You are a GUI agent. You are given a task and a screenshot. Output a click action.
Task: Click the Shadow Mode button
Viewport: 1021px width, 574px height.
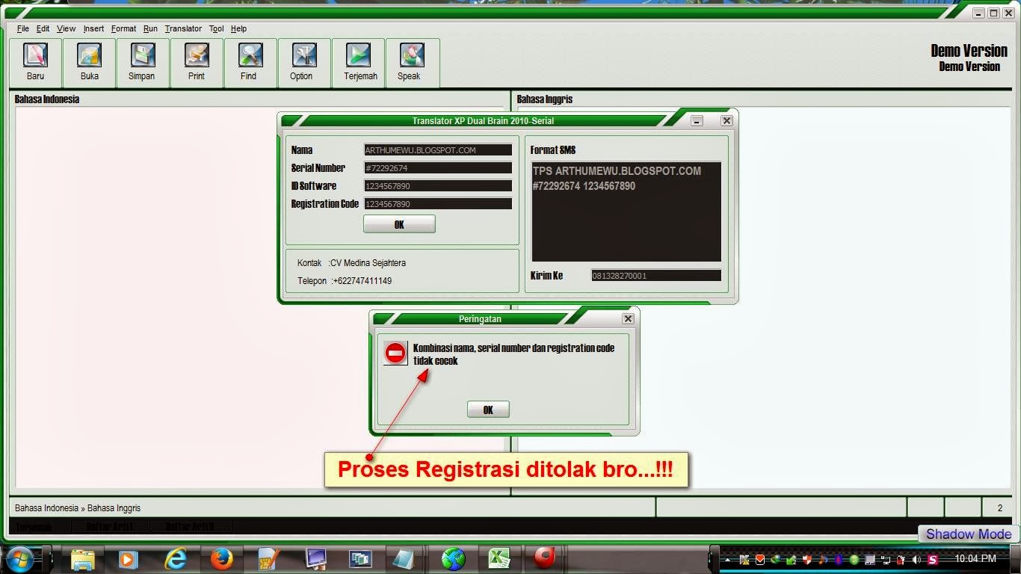tap(968, 534)
